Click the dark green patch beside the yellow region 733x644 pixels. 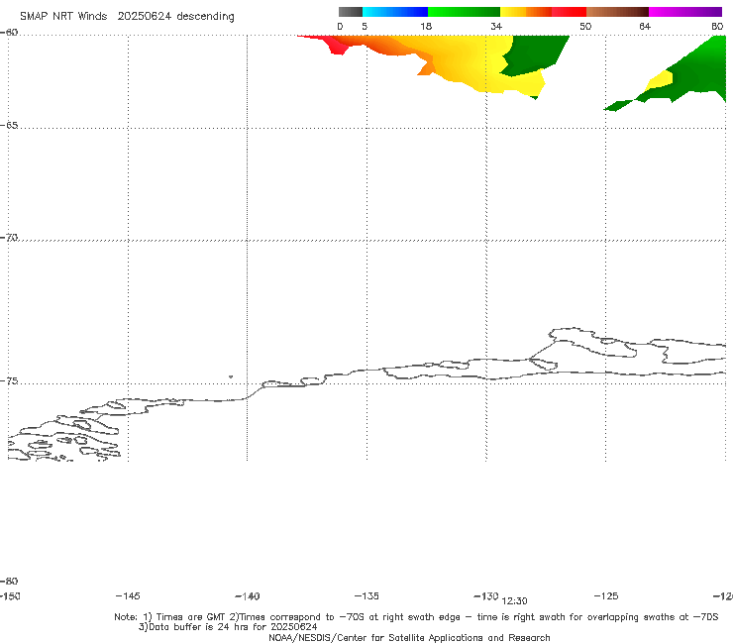(x=533, y=54)
